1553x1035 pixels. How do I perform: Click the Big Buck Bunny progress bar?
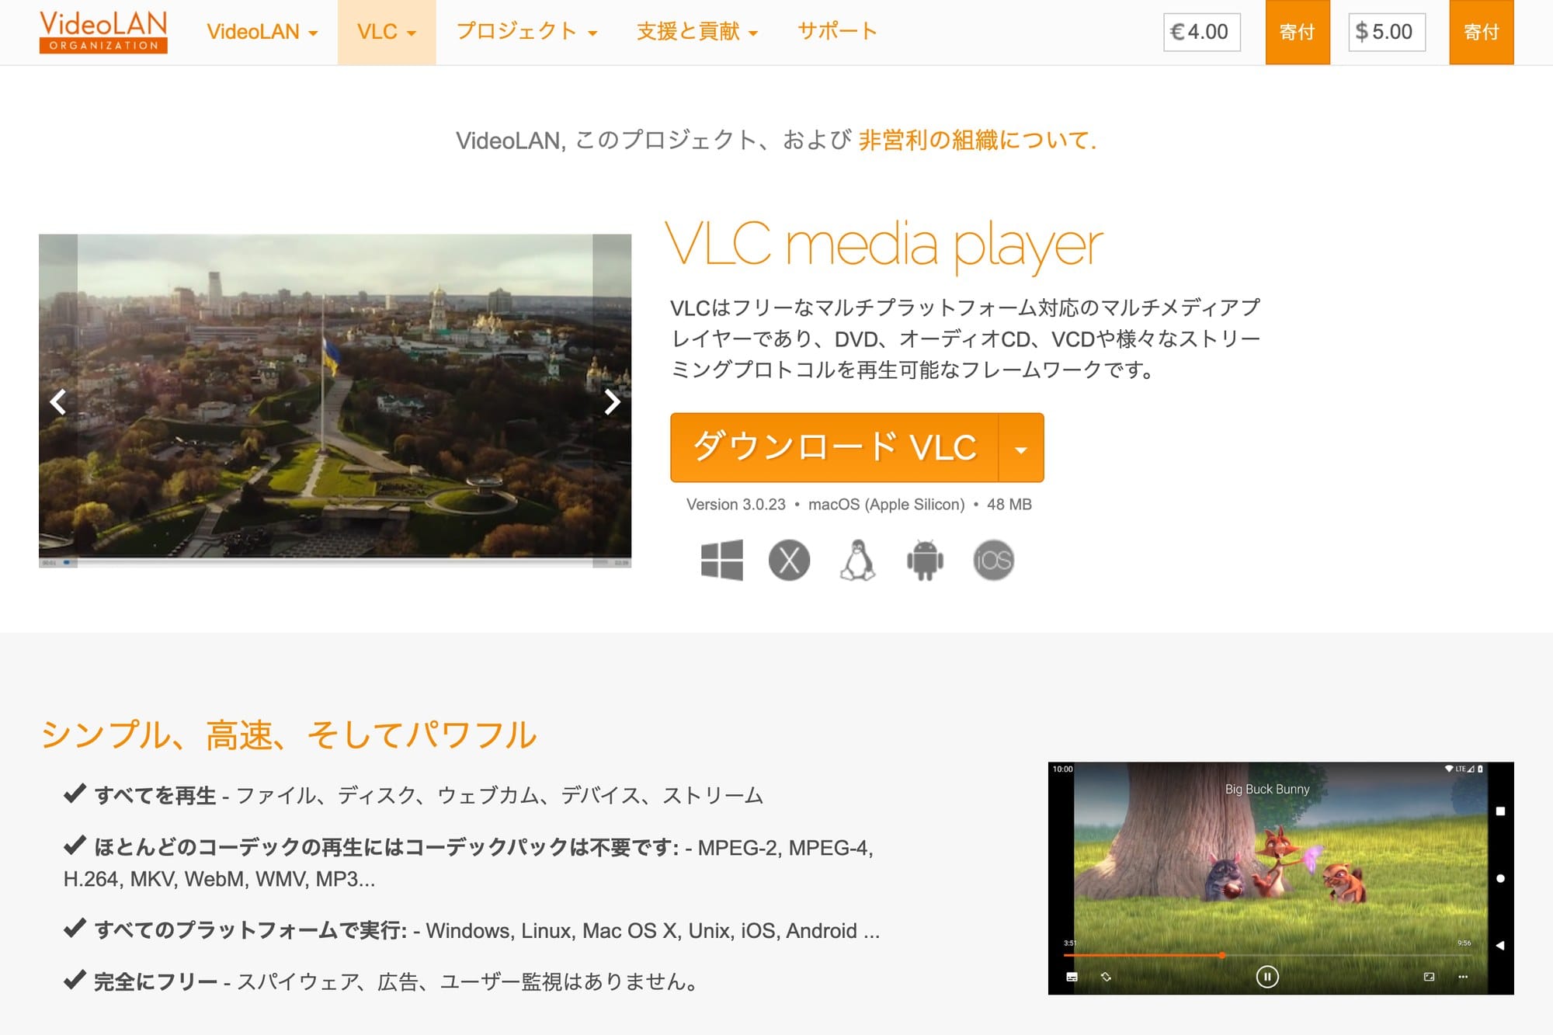(1267, 955)
